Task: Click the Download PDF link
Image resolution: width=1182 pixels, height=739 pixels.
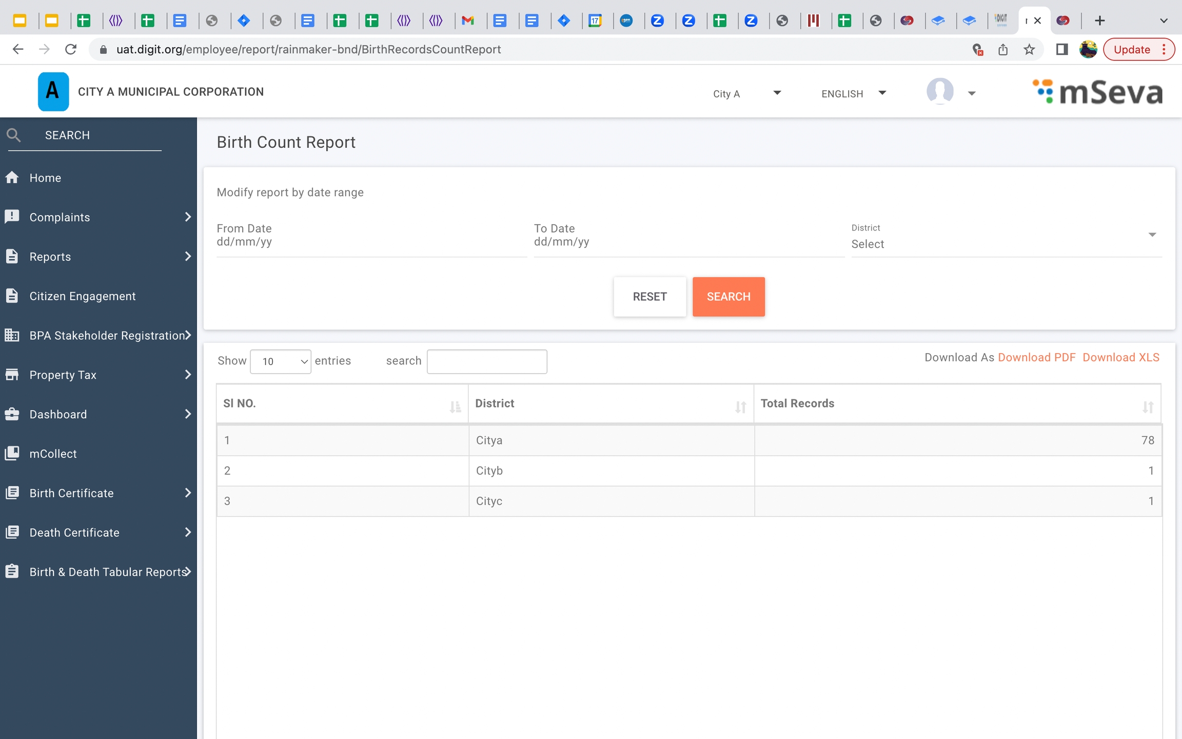Action: click(1036, 358)
